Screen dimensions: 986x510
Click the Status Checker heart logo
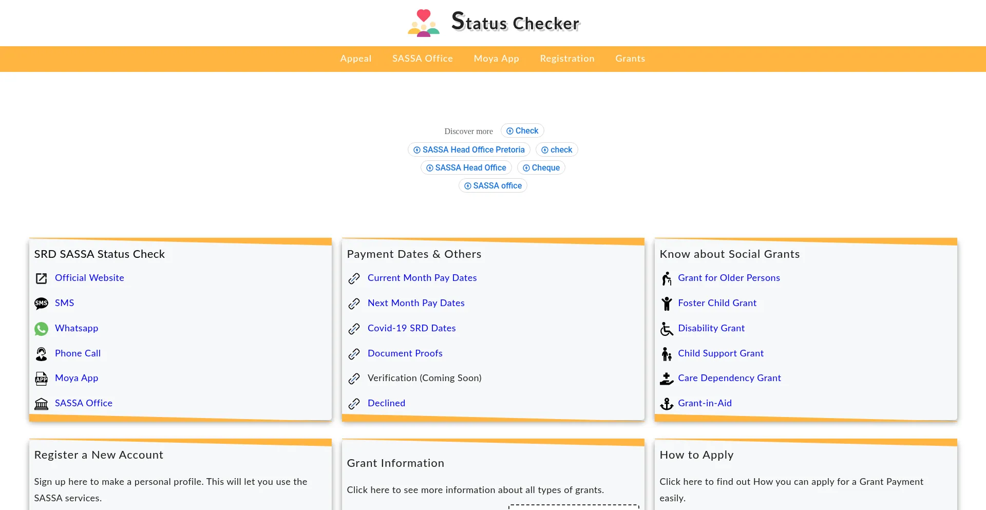coord(423,23)
